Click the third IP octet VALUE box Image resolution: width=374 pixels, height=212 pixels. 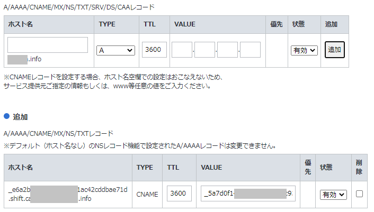[x=228, y=50]
